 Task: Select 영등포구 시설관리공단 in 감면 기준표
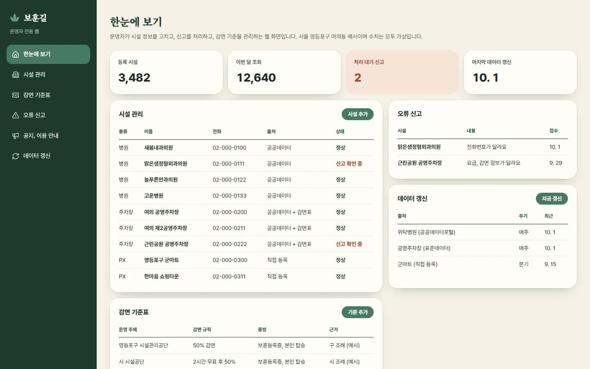click(x=143, y=345)
